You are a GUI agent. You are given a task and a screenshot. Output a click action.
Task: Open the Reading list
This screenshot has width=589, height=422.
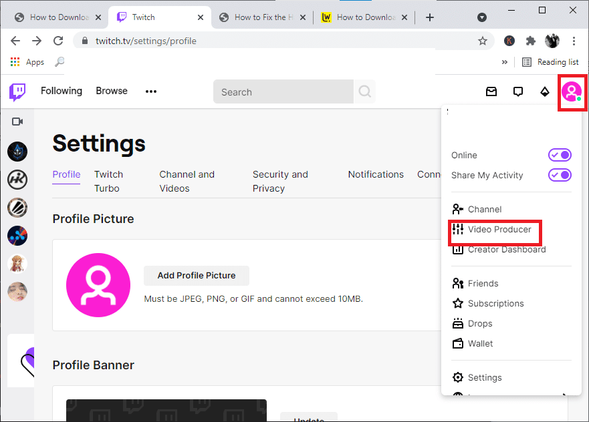click(550, 62)
